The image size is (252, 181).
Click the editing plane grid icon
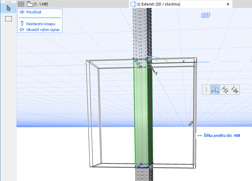206,15
